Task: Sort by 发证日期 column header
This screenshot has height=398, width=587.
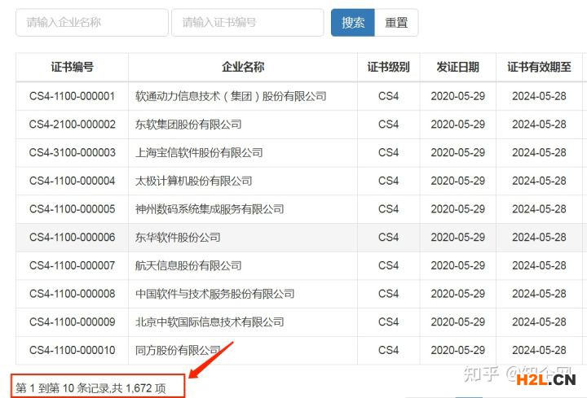Action: pyautogui.click(x=457, y=68)
